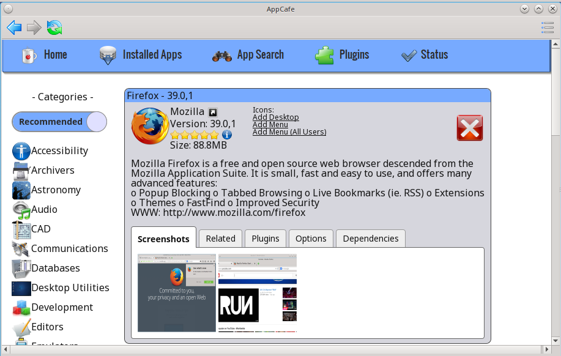Click the Editors category icon
This screenshot has height=356, width=561.
click(x=21, y=327)
